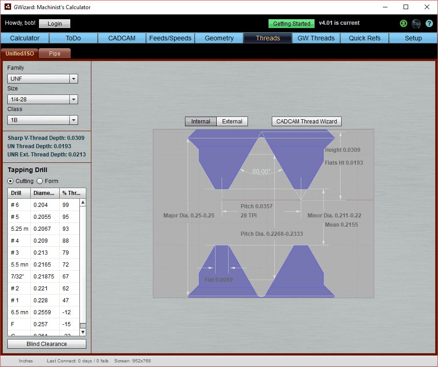Switch to the Setup tab
438x367 pixels.
pos(412,38)
